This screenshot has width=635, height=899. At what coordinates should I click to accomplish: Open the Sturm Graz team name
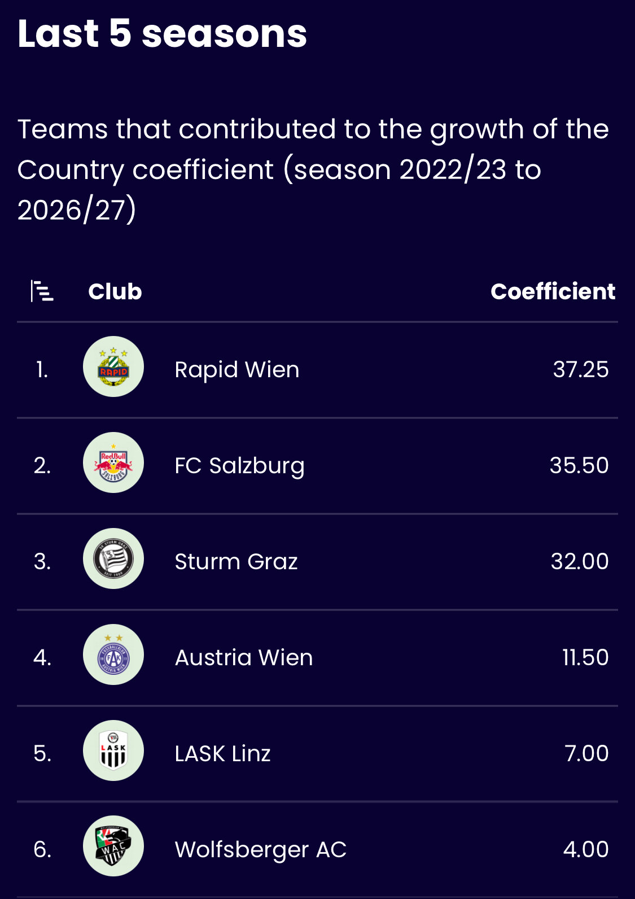[236, 562]
